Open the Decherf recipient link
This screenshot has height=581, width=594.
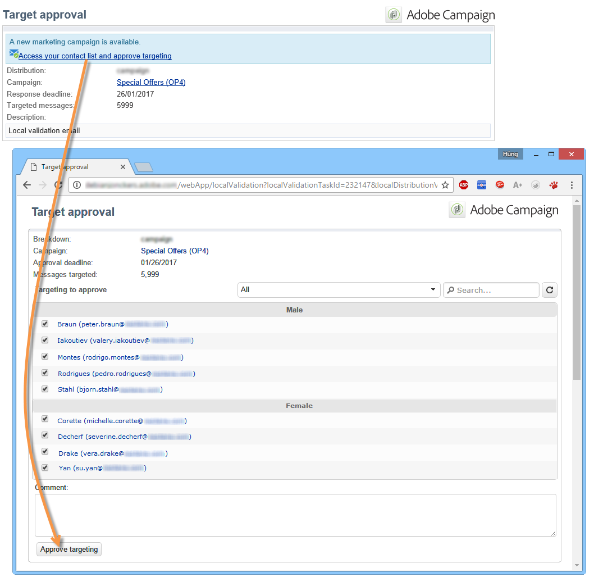coord(125,437)
